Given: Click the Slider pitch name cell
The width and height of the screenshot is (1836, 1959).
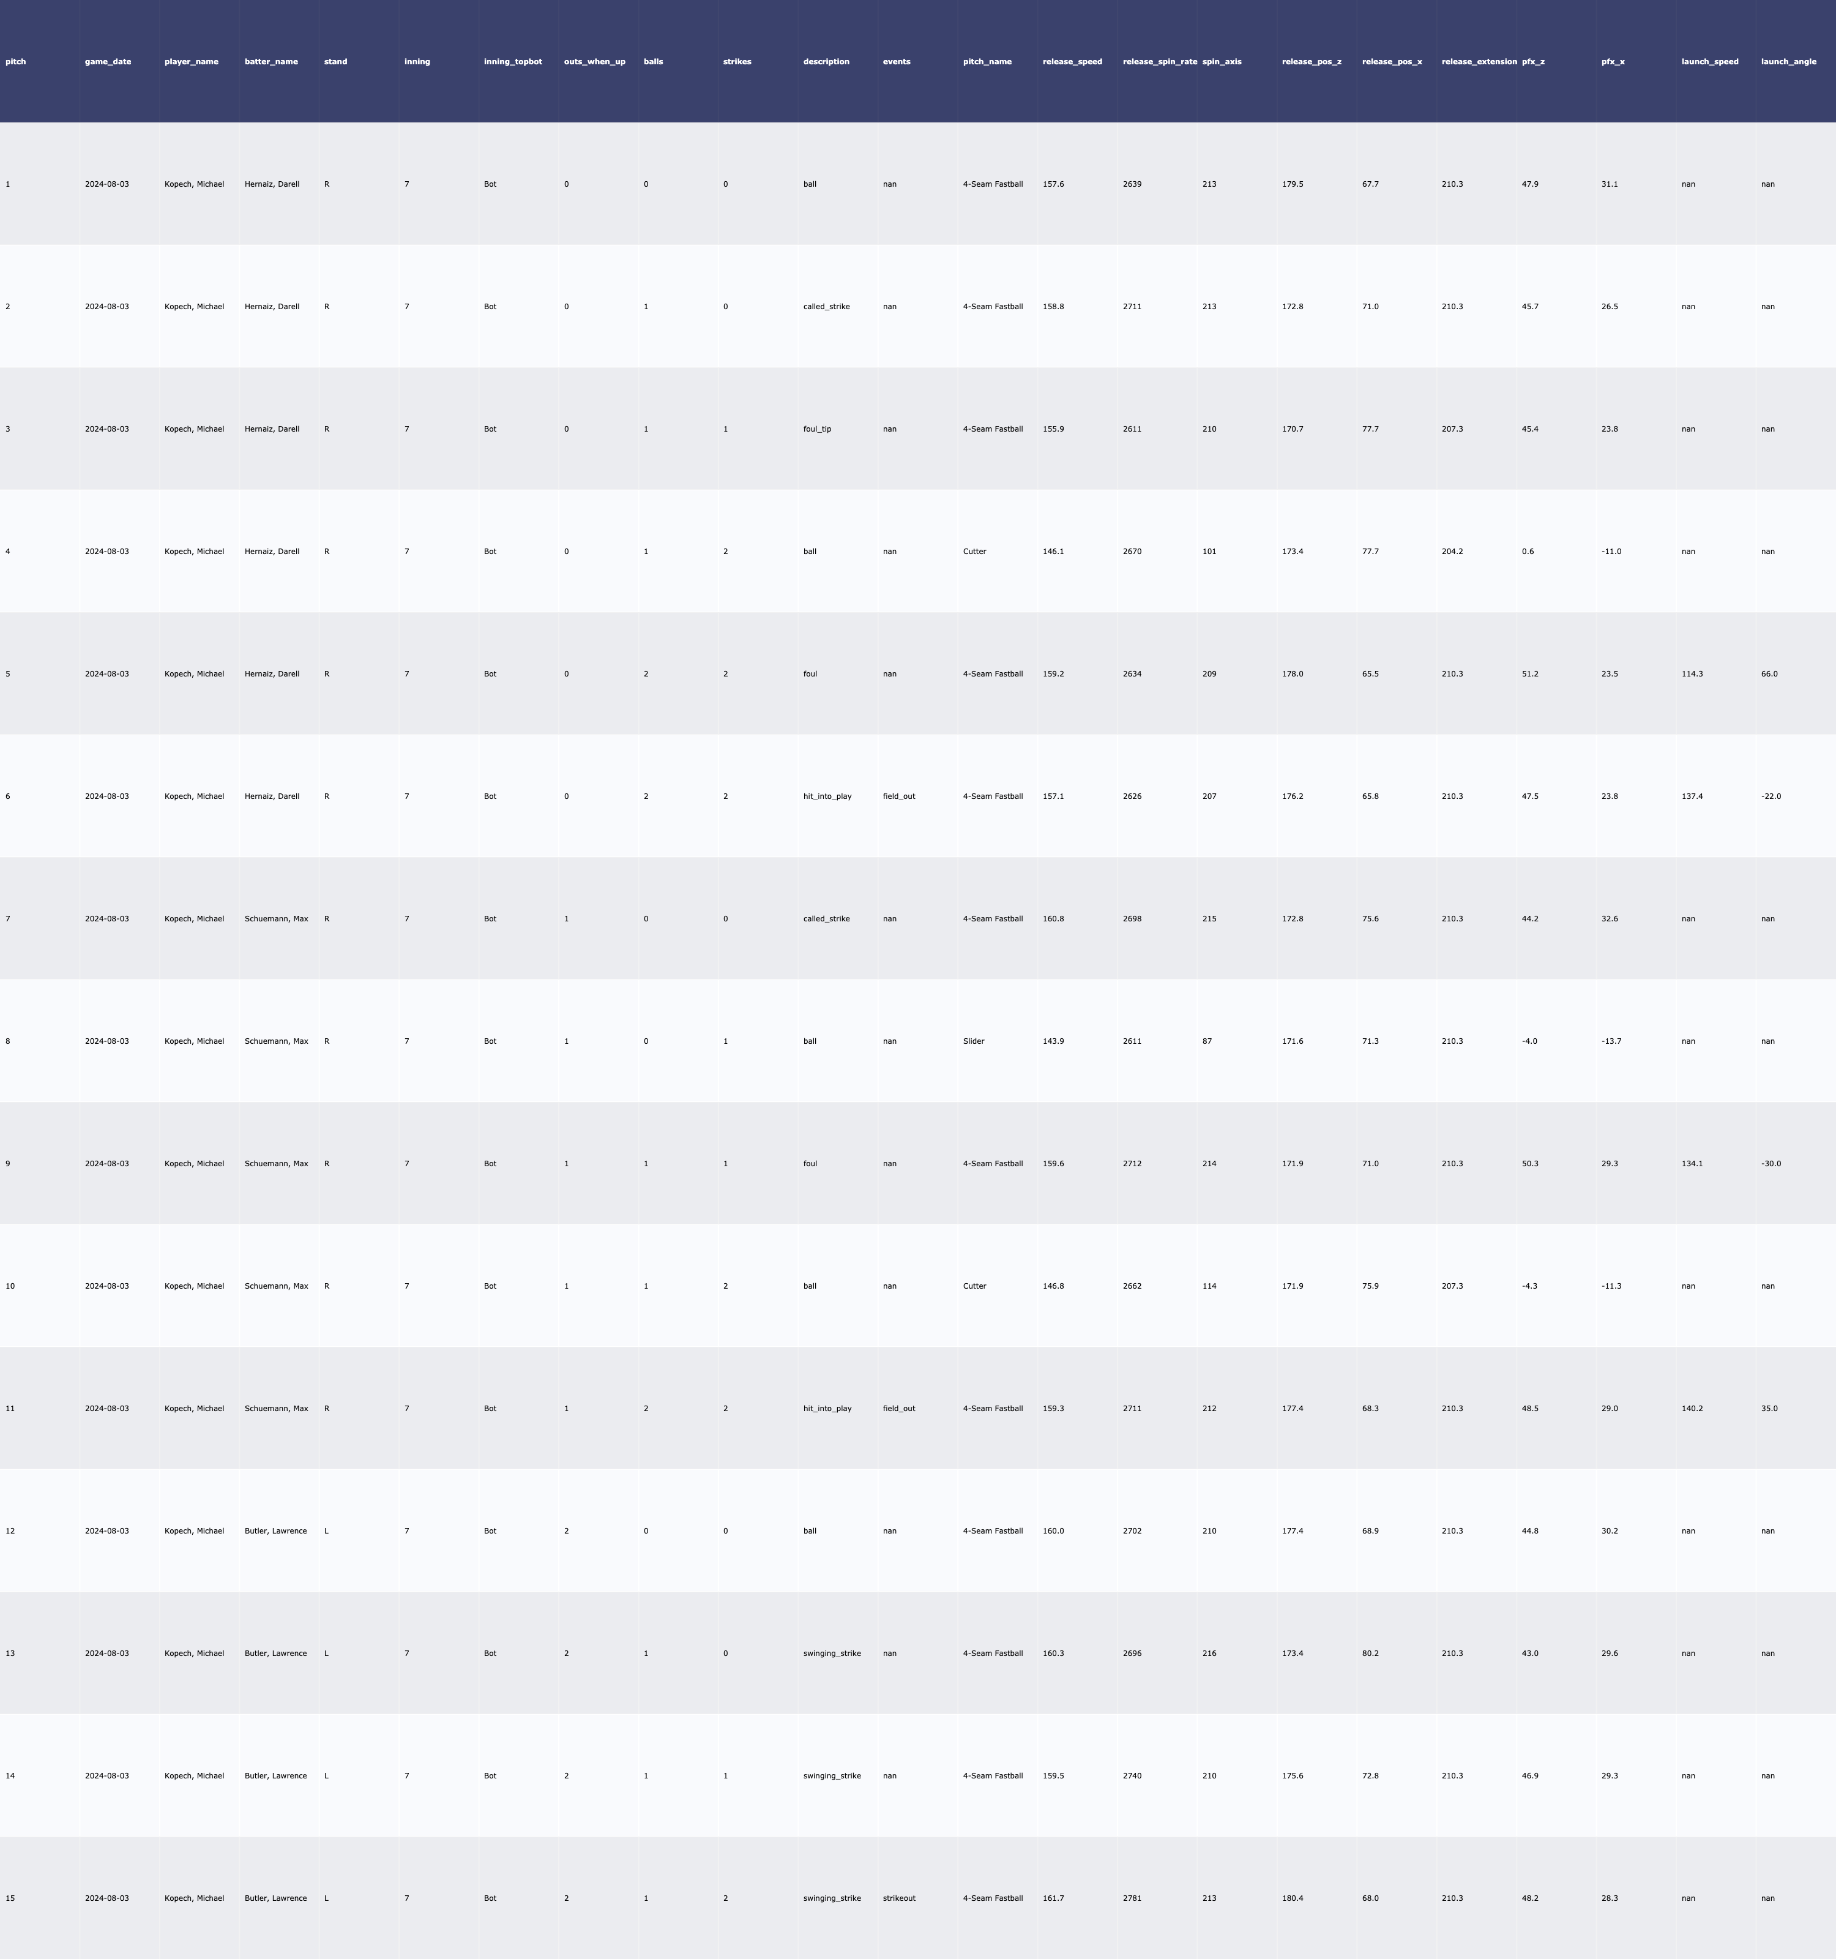Looking at the screenshot, I should tap(973, 1041).
